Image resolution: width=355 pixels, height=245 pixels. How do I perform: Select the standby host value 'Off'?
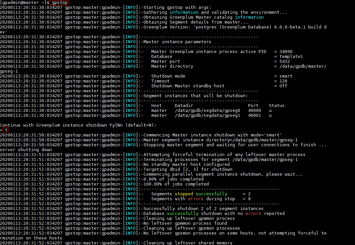(283, 86)
